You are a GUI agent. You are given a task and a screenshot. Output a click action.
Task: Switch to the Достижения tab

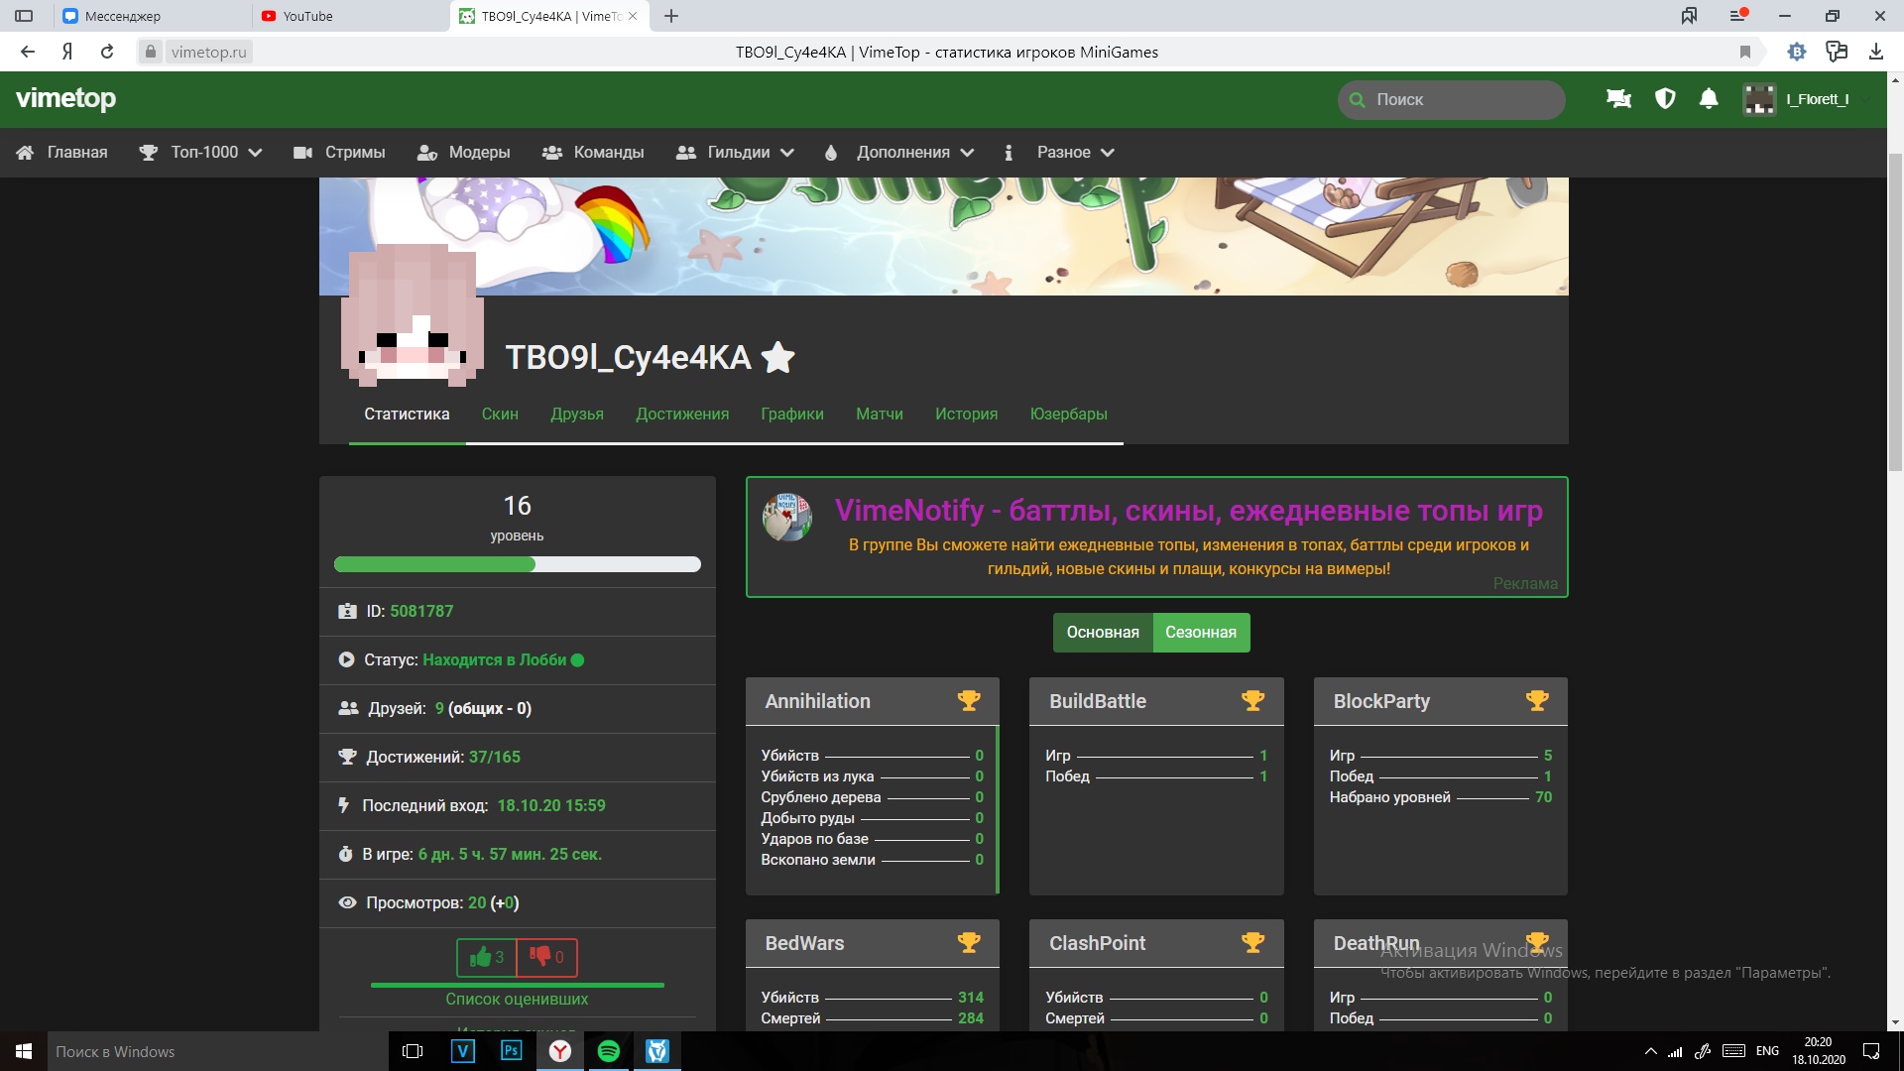click(x=682, y=414)
